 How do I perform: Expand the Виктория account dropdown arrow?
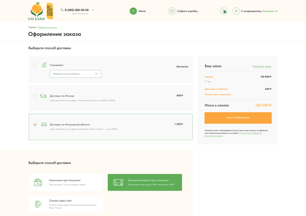[276, 11]
